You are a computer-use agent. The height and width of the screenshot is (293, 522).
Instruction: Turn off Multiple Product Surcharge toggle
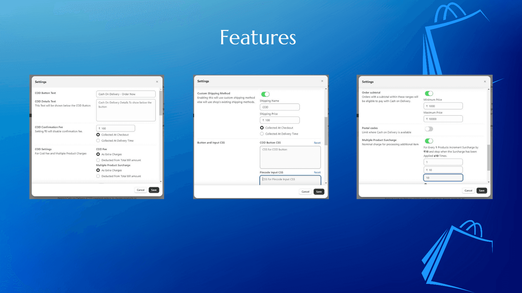pos(429,141)
